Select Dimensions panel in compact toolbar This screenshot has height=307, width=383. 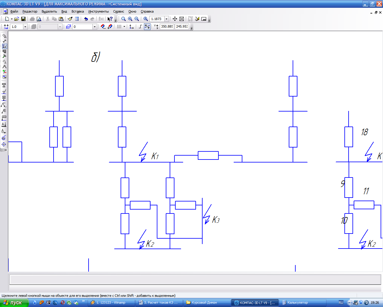4,41
